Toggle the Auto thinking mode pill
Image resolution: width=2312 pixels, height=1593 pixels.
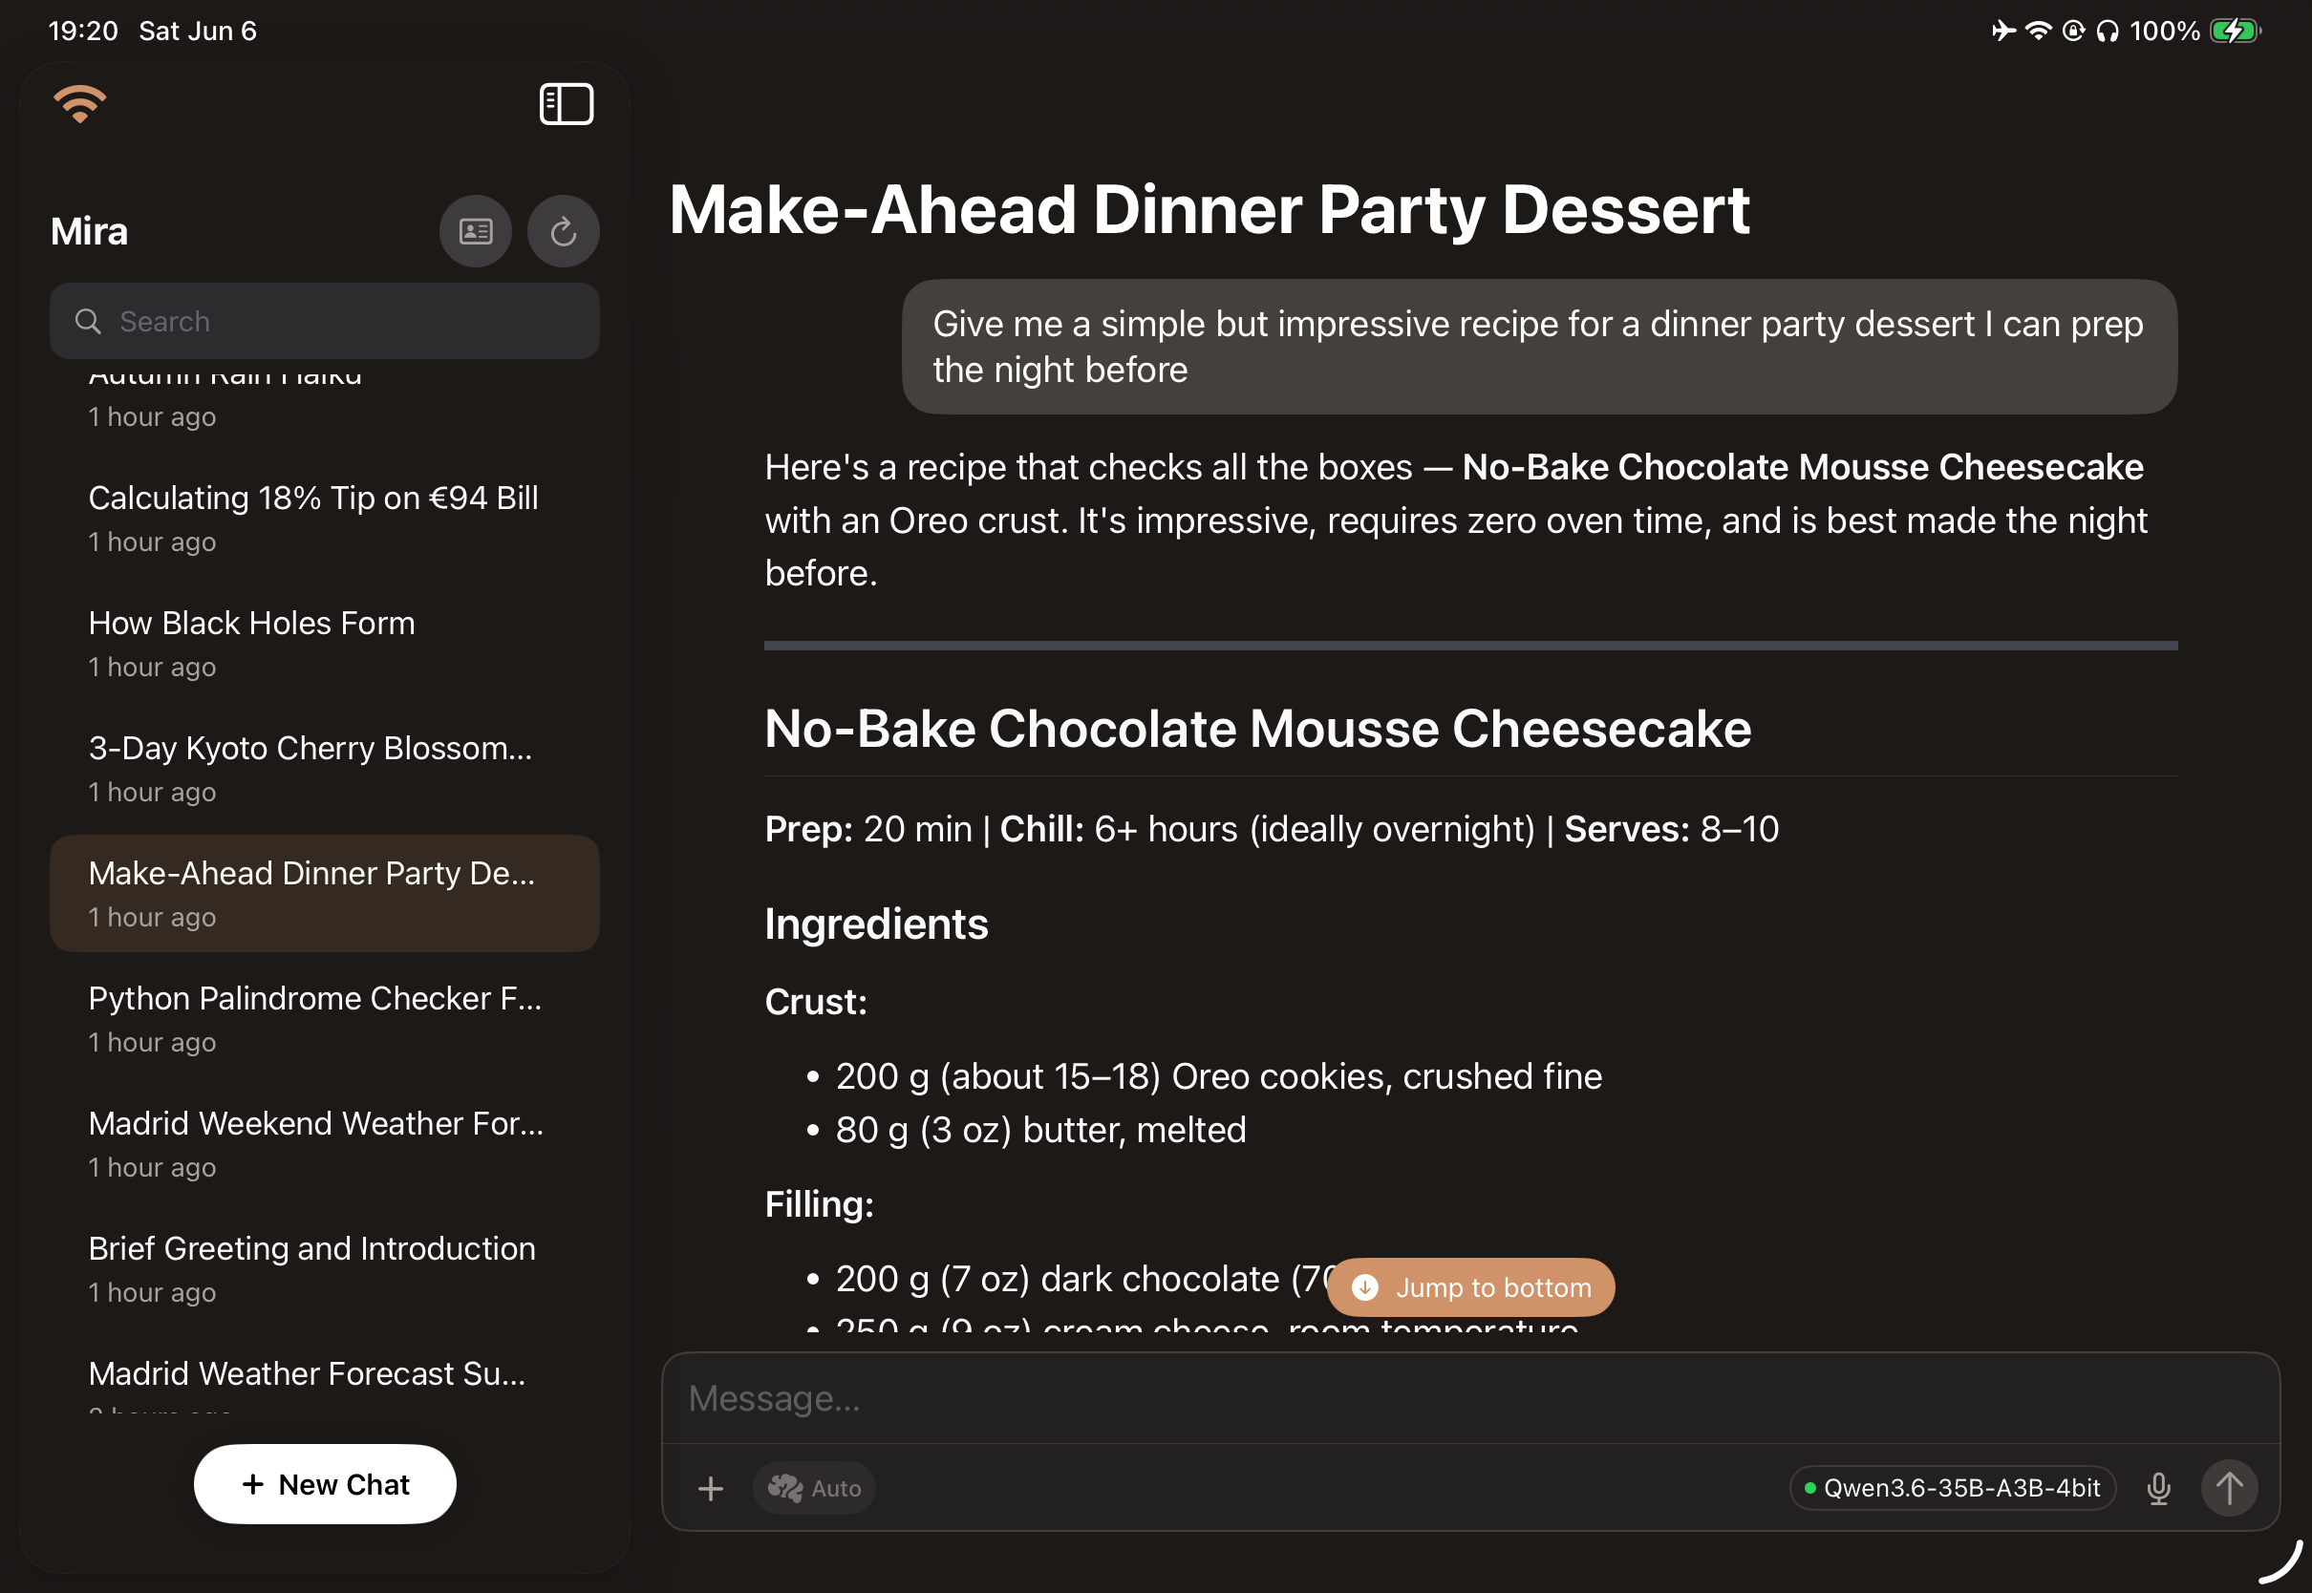pyautogui.click(x=815, y=1488)
